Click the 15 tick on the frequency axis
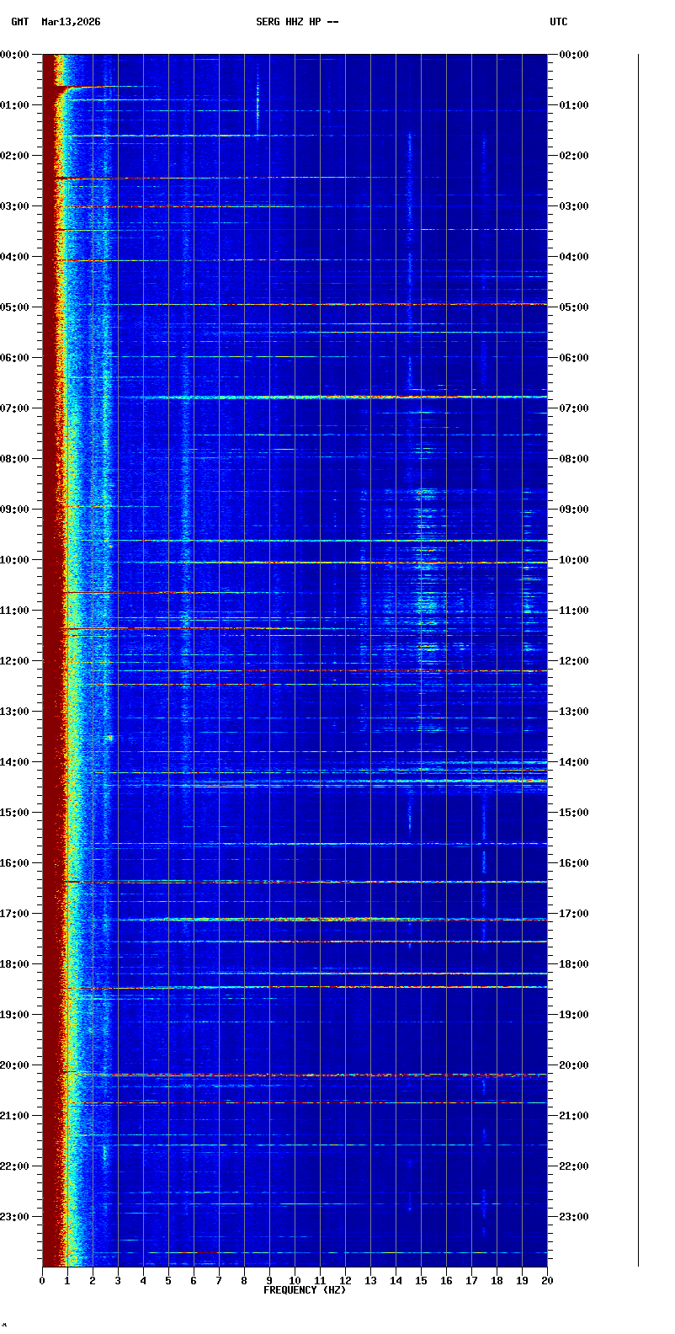 (x=421, y=1281)
